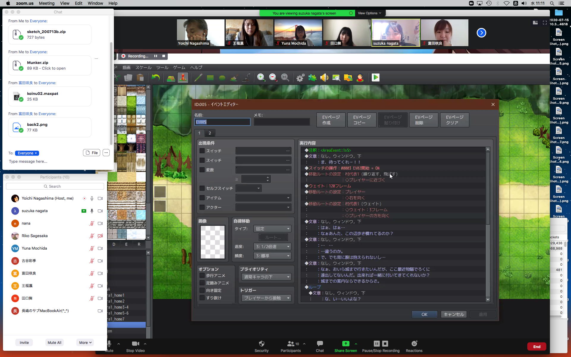
Task: Click the undo arrow icon
Action: point(156,78)
